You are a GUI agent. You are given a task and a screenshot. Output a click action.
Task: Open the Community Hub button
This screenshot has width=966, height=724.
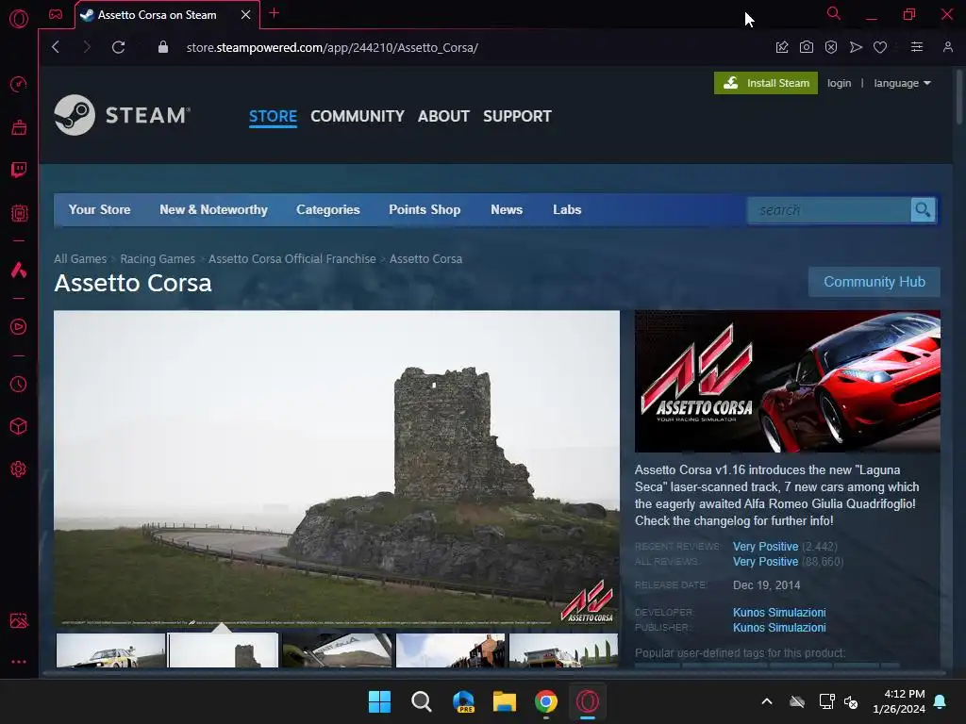(874, 282)
